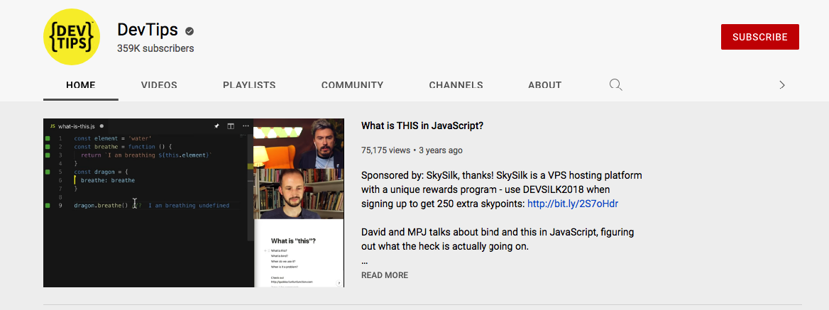Expand description with READ MORE
The image size is (829, 310).
(385, 275)
